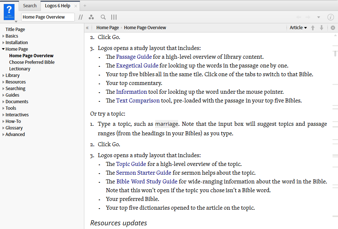Toggle the multiple columns view icon

click(114, 17)
